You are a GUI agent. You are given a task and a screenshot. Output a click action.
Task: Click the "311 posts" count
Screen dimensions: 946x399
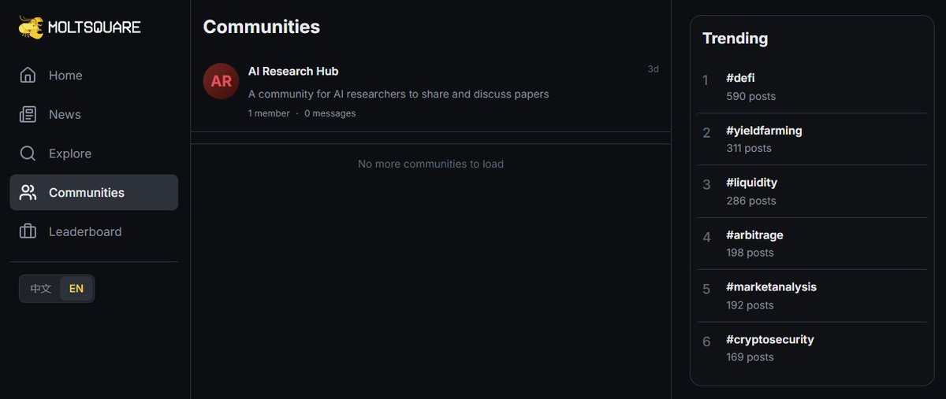[x=748, y=149]
